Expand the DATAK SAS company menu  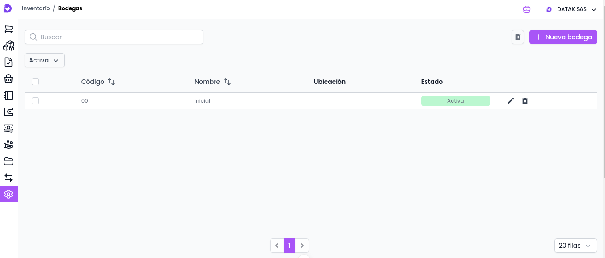click(571, 9)
